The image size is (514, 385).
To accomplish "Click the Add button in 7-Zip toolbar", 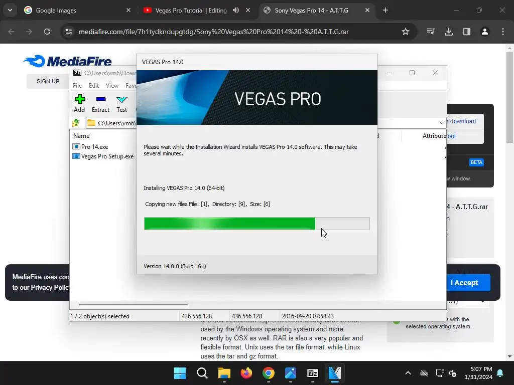I will (x=79, y=103).
